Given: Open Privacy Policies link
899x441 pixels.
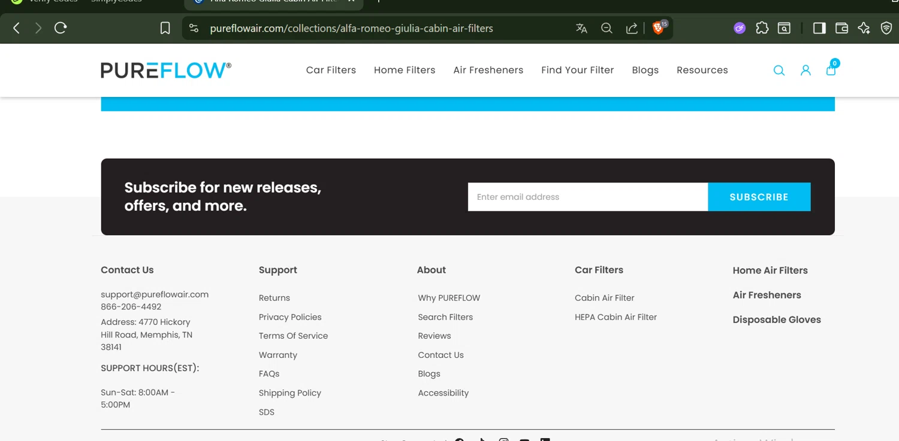Looking at the screenshot, I should coord(290,317).
